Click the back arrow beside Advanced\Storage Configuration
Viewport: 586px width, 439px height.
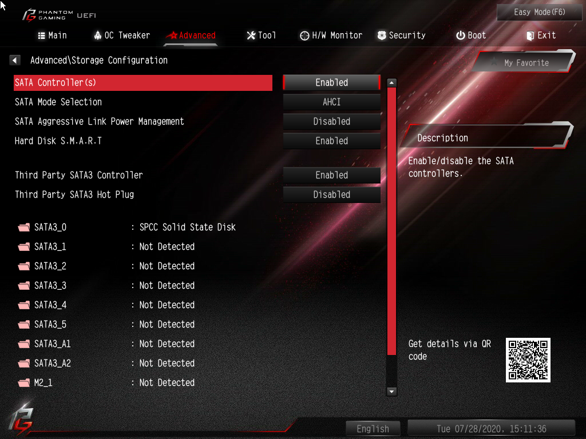(14, 60)
